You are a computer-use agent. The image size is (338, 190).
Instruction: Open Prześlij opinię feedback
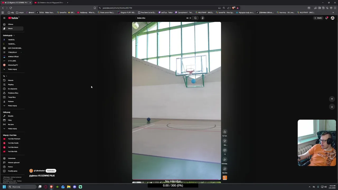click(12, 171)
